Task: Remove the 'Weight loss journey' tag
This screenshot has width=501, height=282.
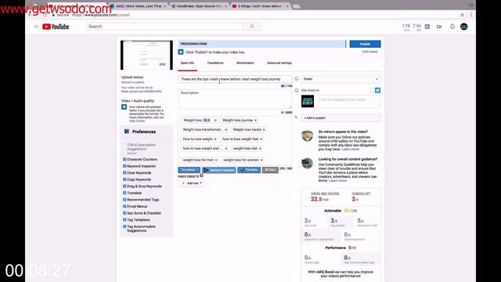Action: [256, 120]
